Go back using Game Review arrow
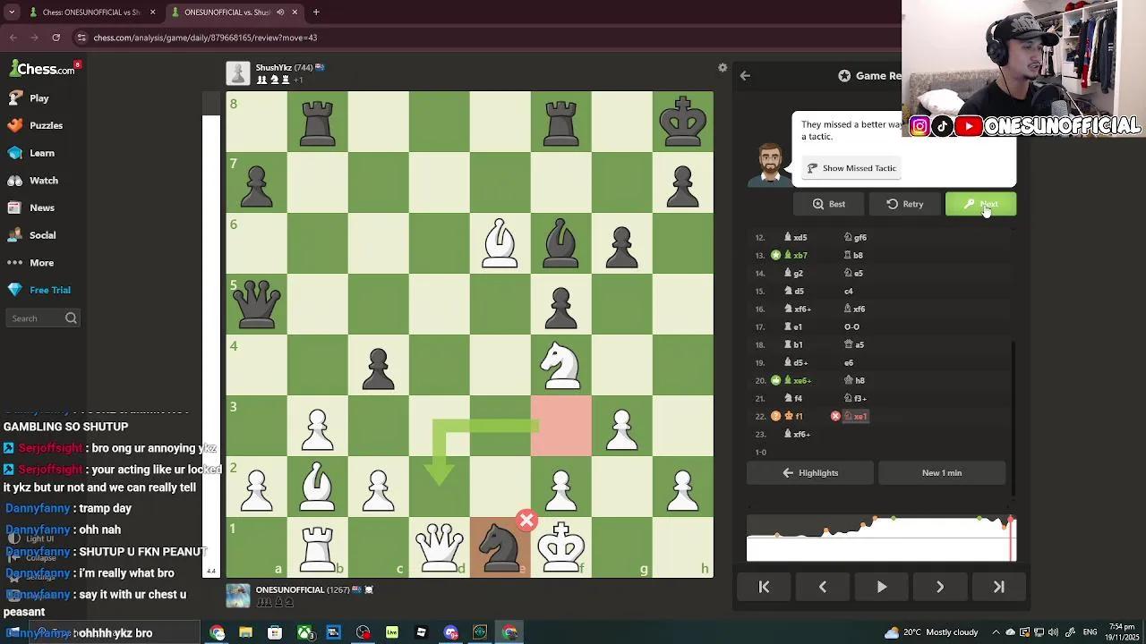The width and height of the screenshot is (1146, 644). pyautogui.click(x=745, y=76)
